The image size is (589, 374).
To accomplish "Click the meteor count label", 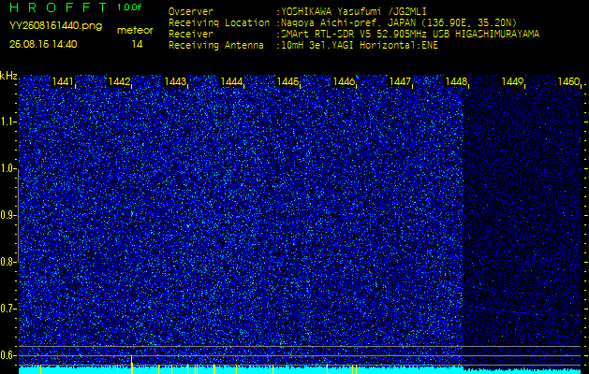I will pos(135,31).
